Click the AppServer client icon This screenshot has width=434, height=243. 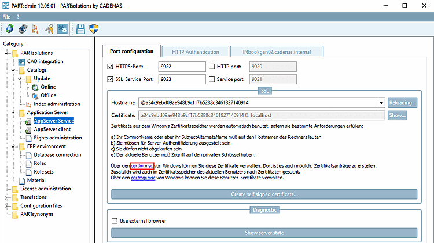pos(28,130)
